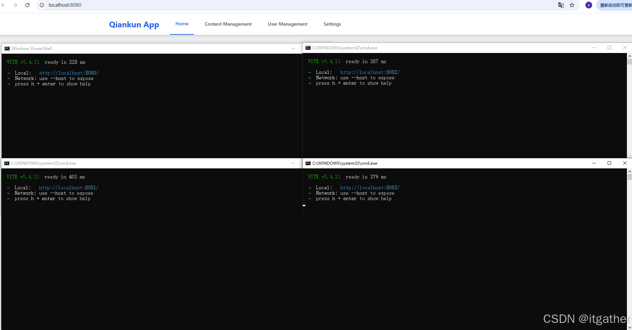Switch to the Home tab
The image size is (632, 330).
(x=182, y=24)
